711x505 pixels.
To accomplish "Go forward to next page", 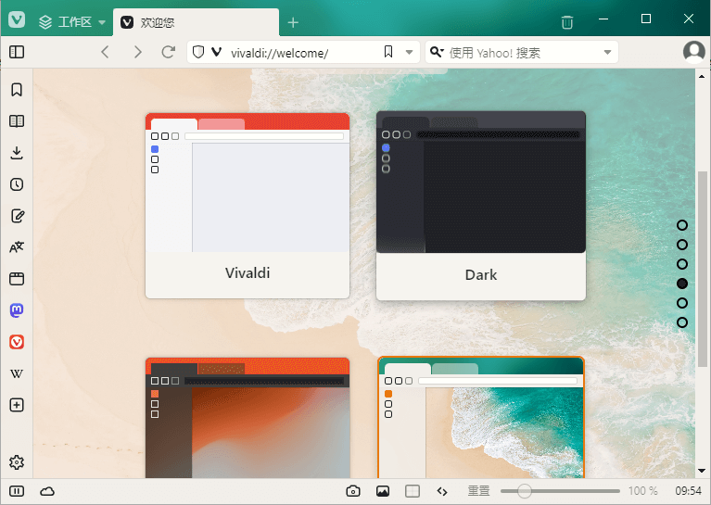I will click(x=137, y=52).
